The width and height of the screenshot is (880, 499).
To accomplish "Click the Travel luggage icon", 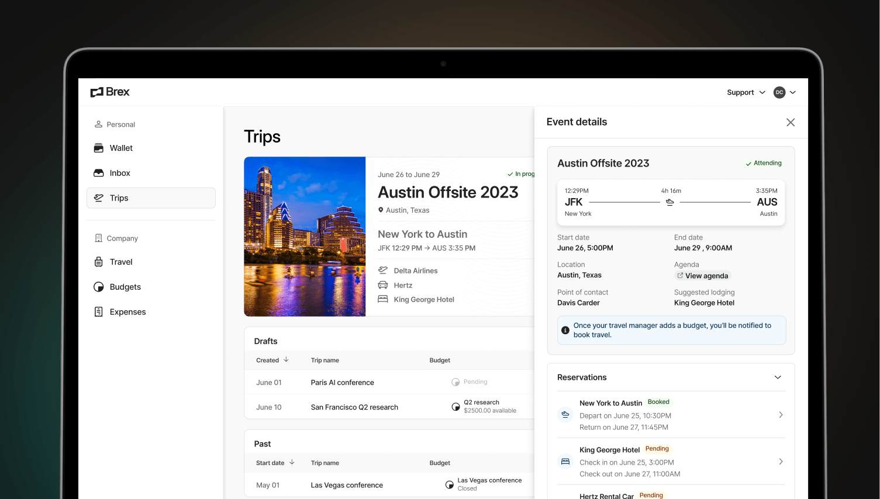I will click(99, 262).
